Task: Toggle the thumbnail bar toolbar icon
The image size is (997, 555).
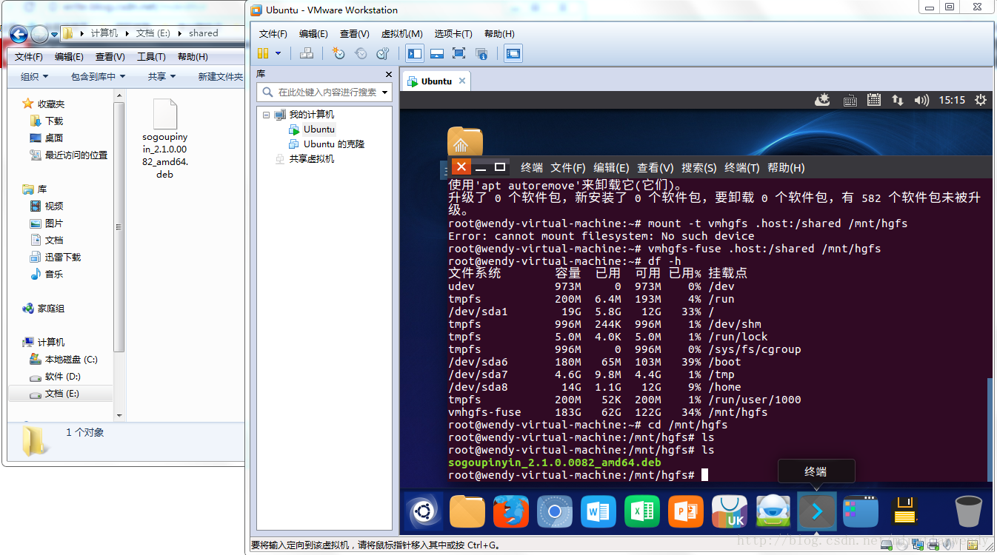Action: point(437,53)
